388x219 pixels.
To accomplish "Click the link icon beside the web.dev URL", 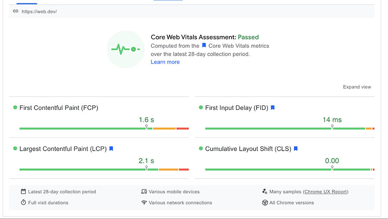I will [x=16, y=11].
